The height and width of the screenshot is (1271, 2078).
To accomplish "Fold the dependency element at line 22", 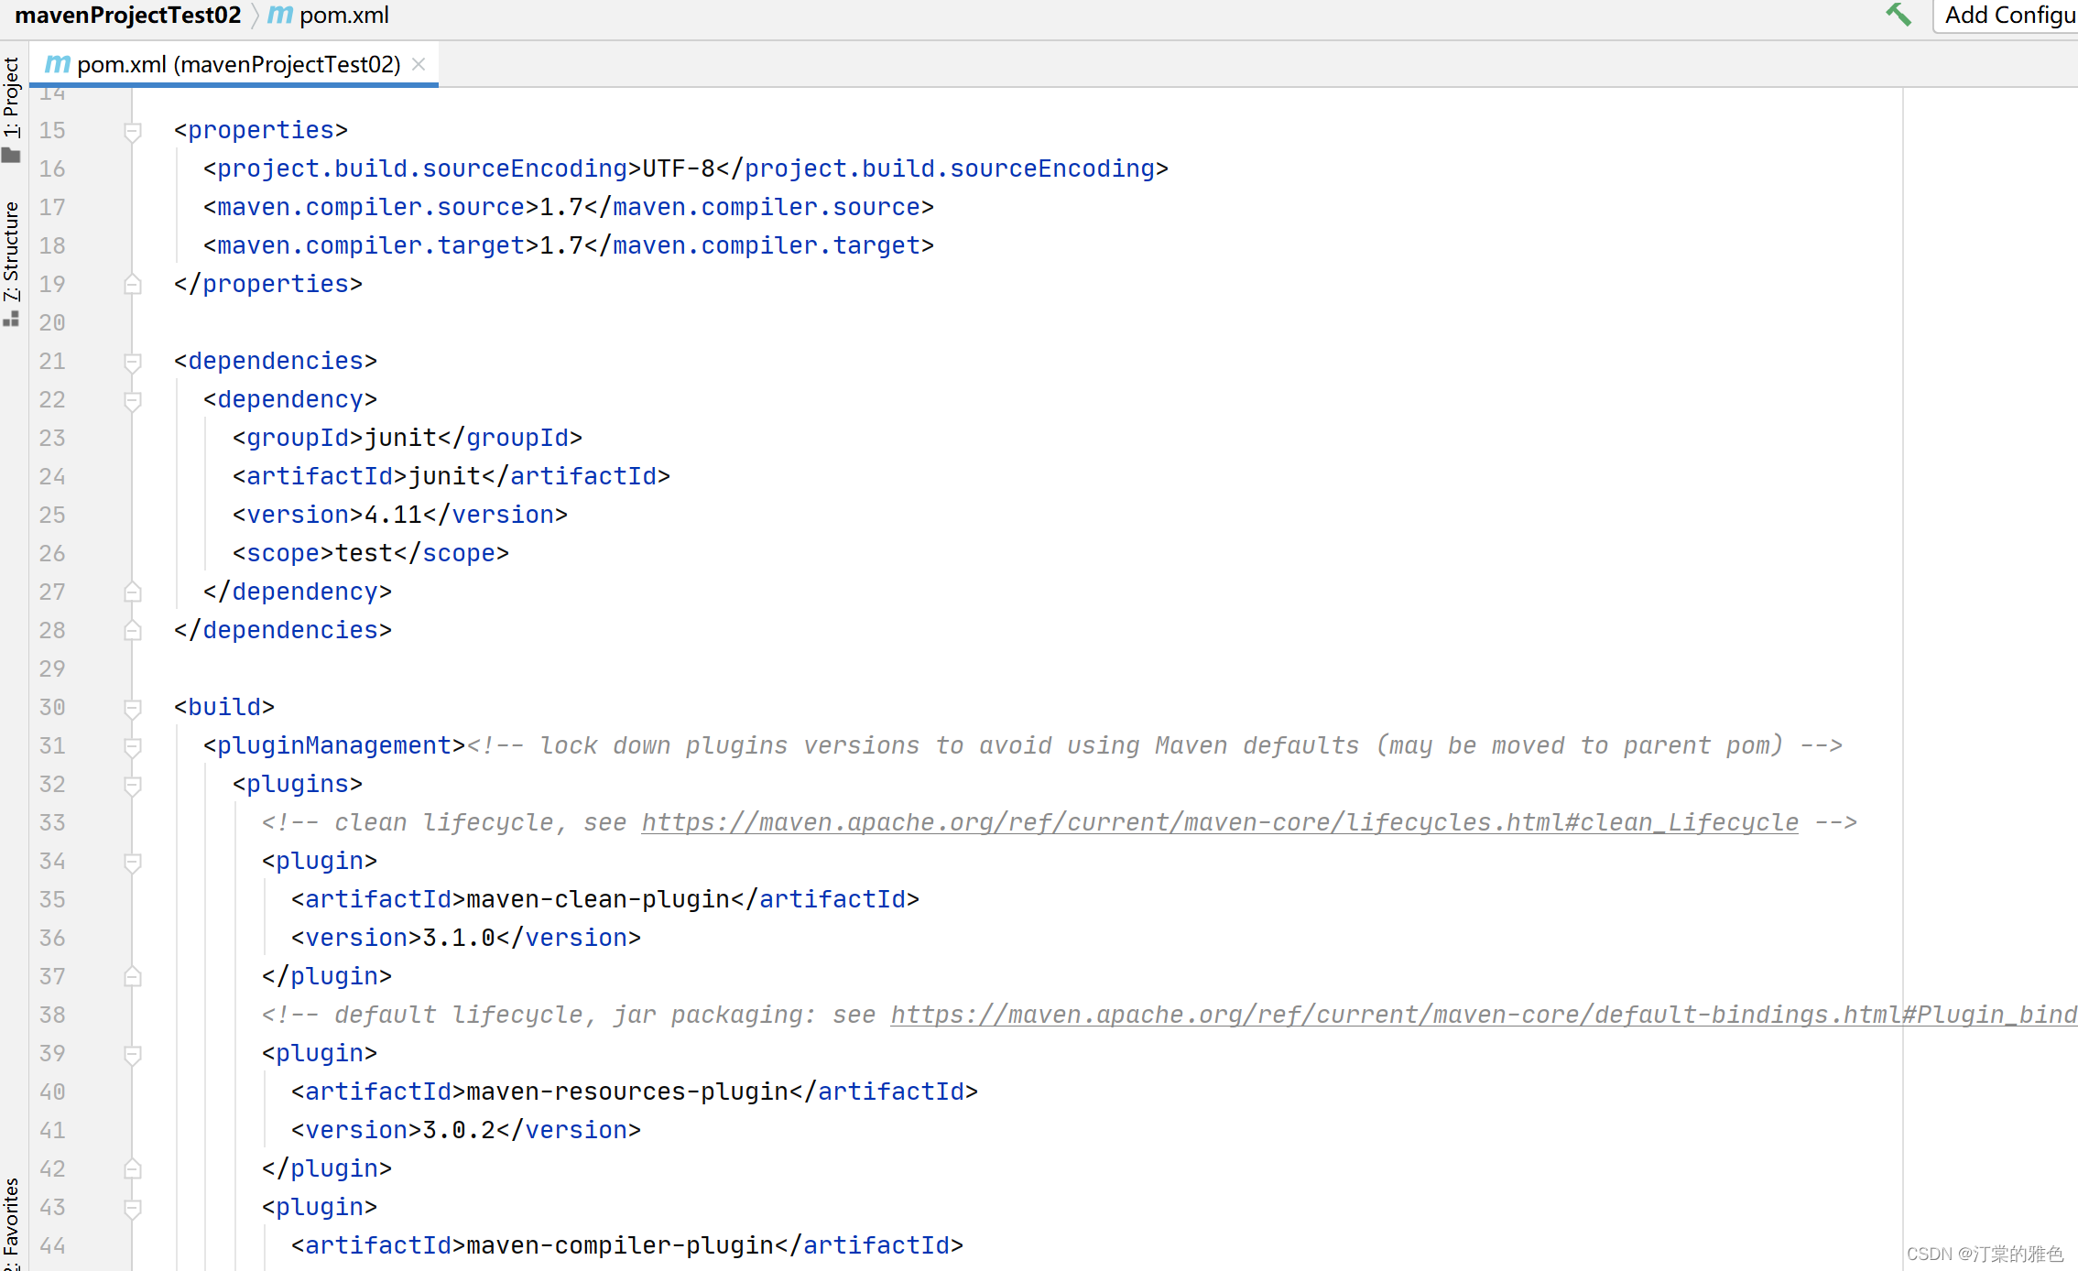I will (133, 401).
